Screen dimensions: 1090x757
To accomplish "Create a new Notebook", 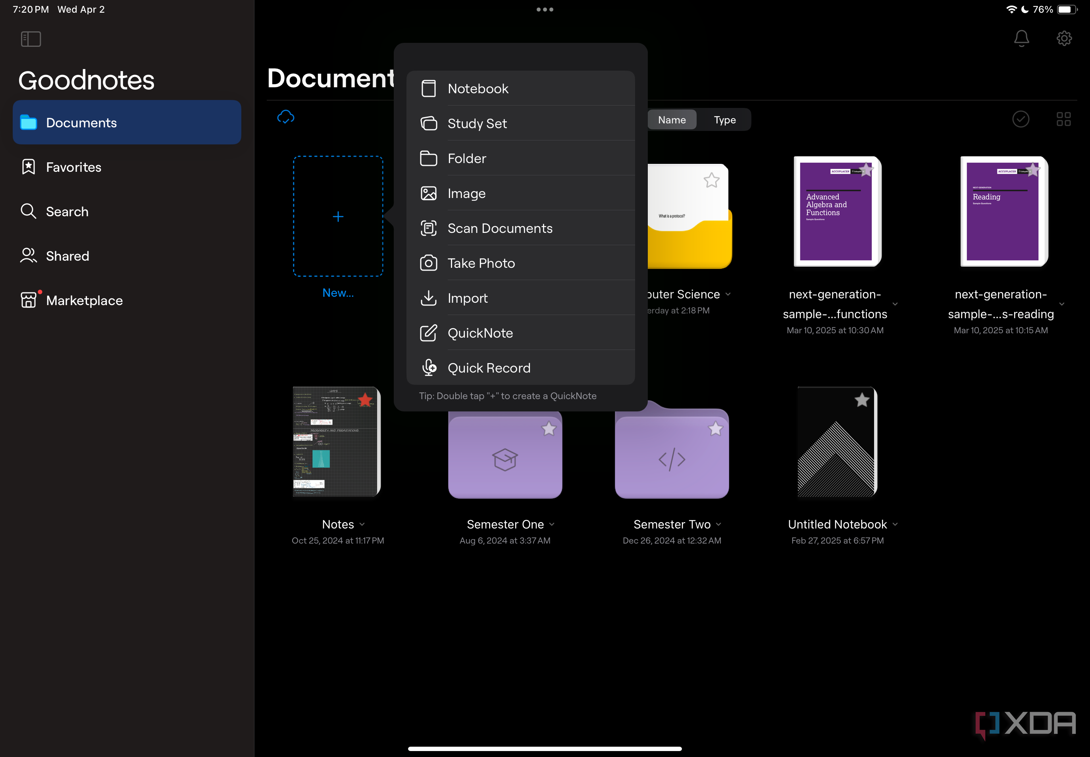I will pos(520,88).
